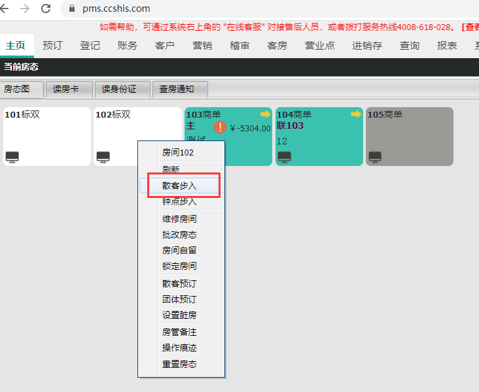Click the 读房卡 button
This screenshot has width=479, height=392.
point(69,89)
